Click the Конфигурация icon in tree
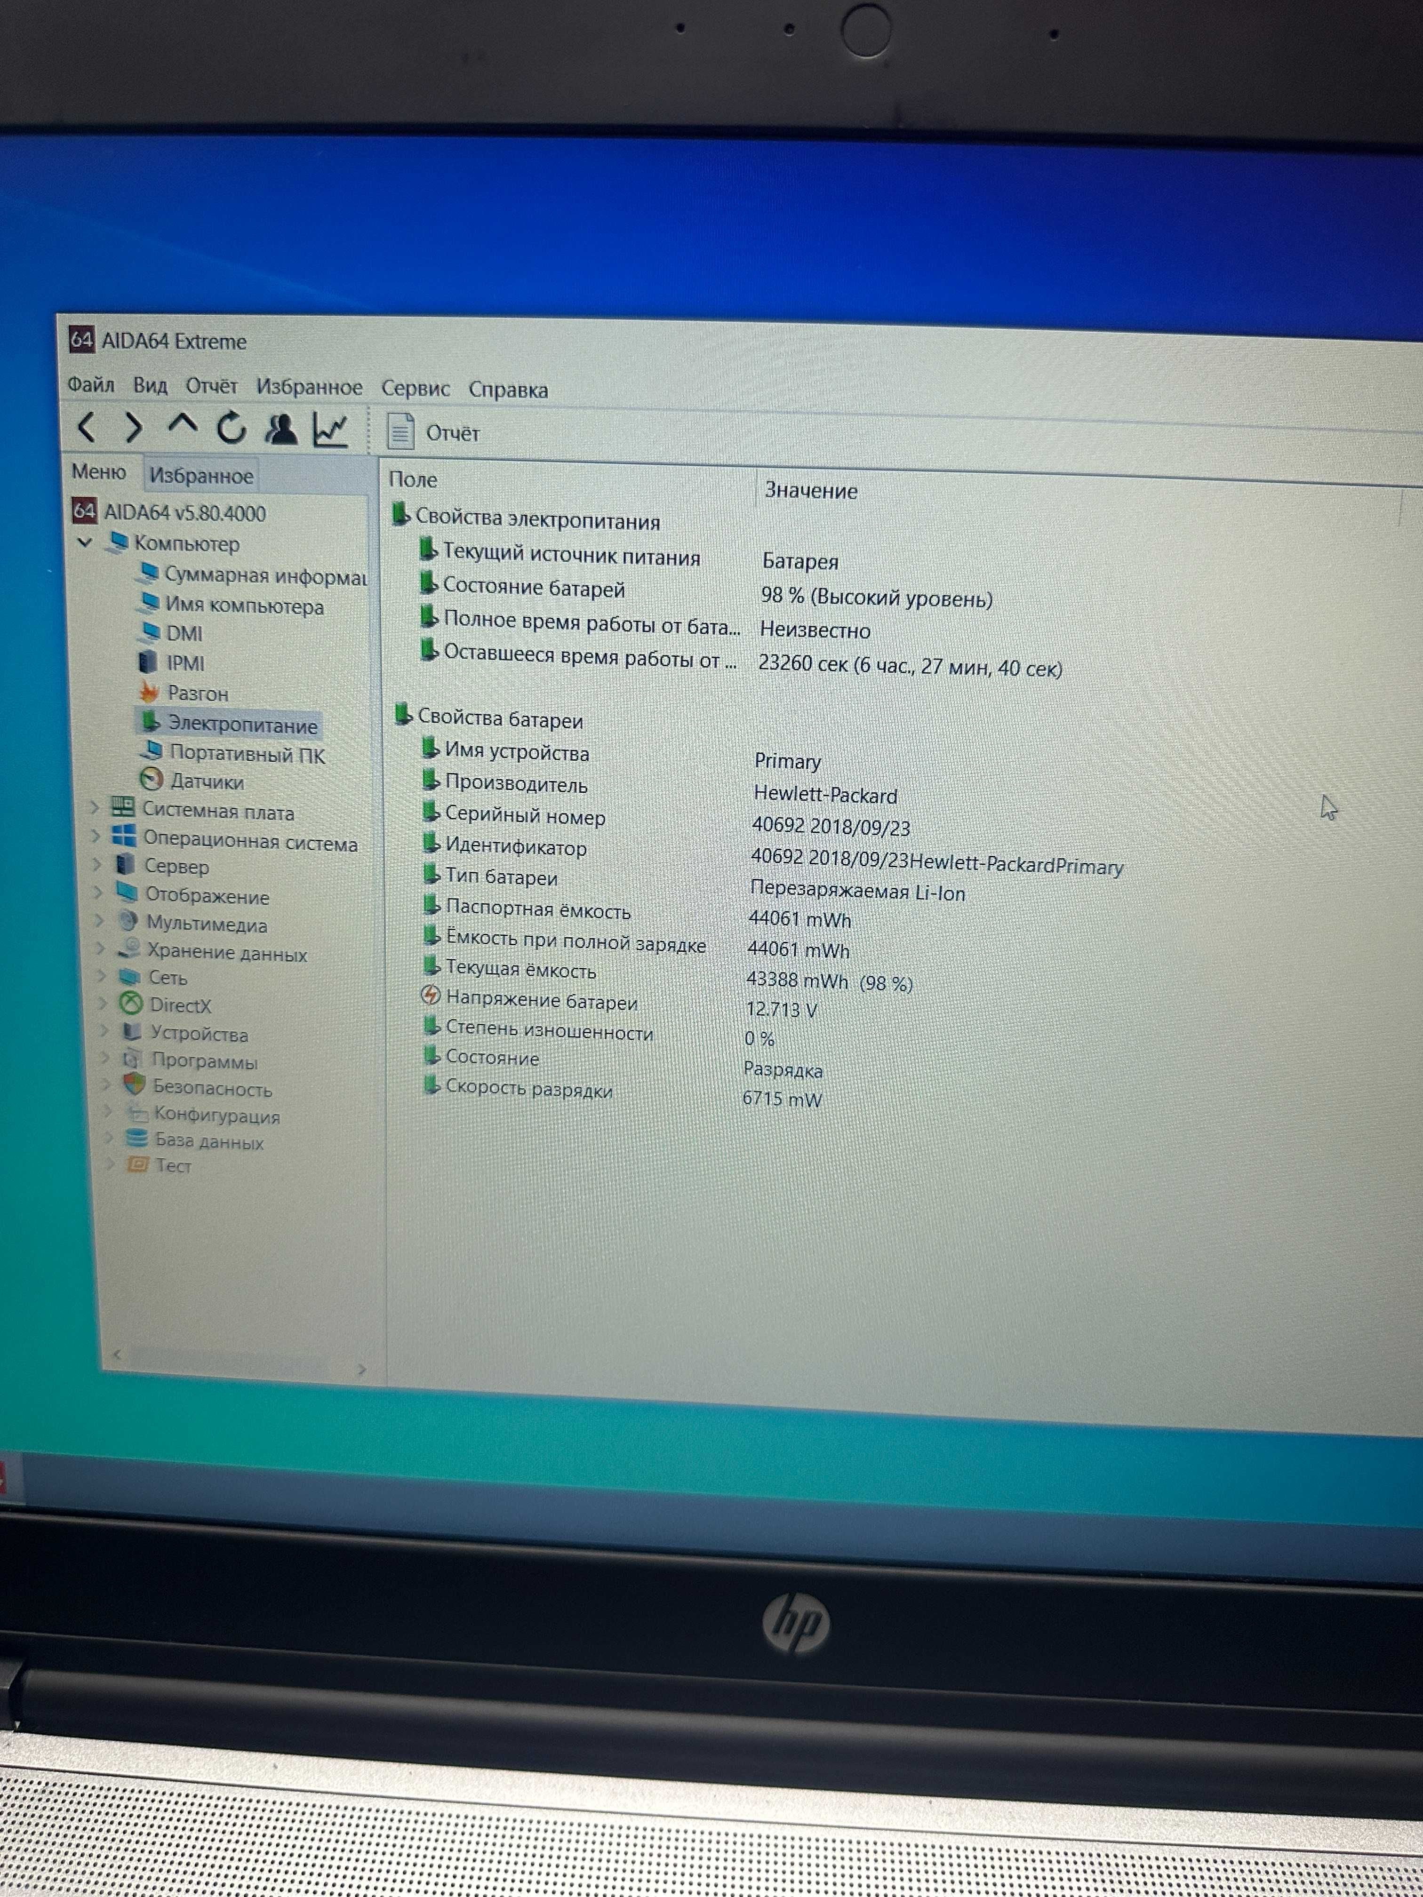Viewport: 1423px width, 1897px height. coord(136,1112)
